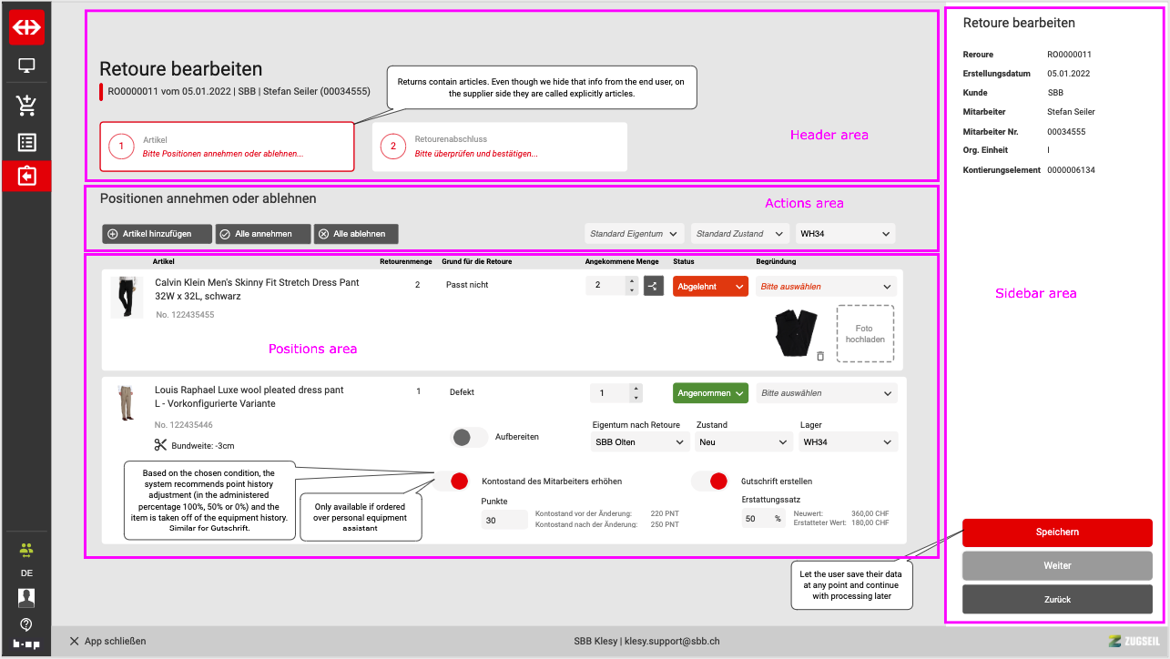Viewport: 1170px width, 659px height.
Task: Delete the uploaded pants photo via trash icon
Action: (x=820, y=356)
